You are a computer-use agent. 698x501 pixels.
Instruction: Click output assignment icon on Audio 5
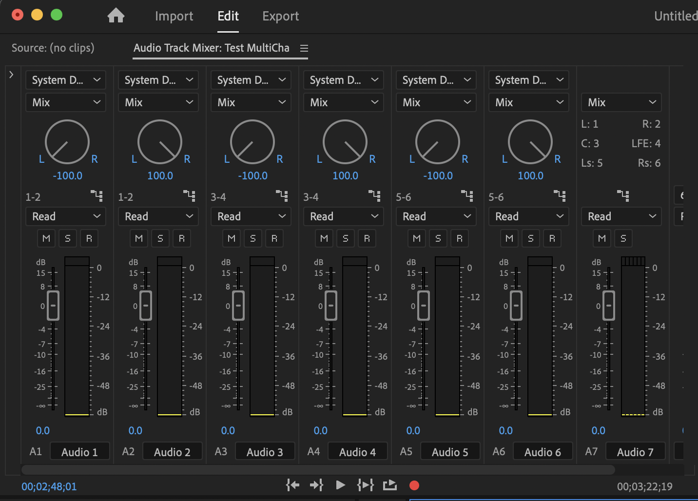pos(467,196)
